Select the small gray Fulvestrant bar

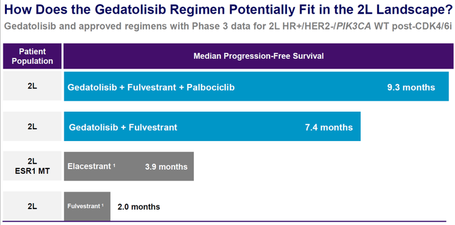[x=87, y=206]
